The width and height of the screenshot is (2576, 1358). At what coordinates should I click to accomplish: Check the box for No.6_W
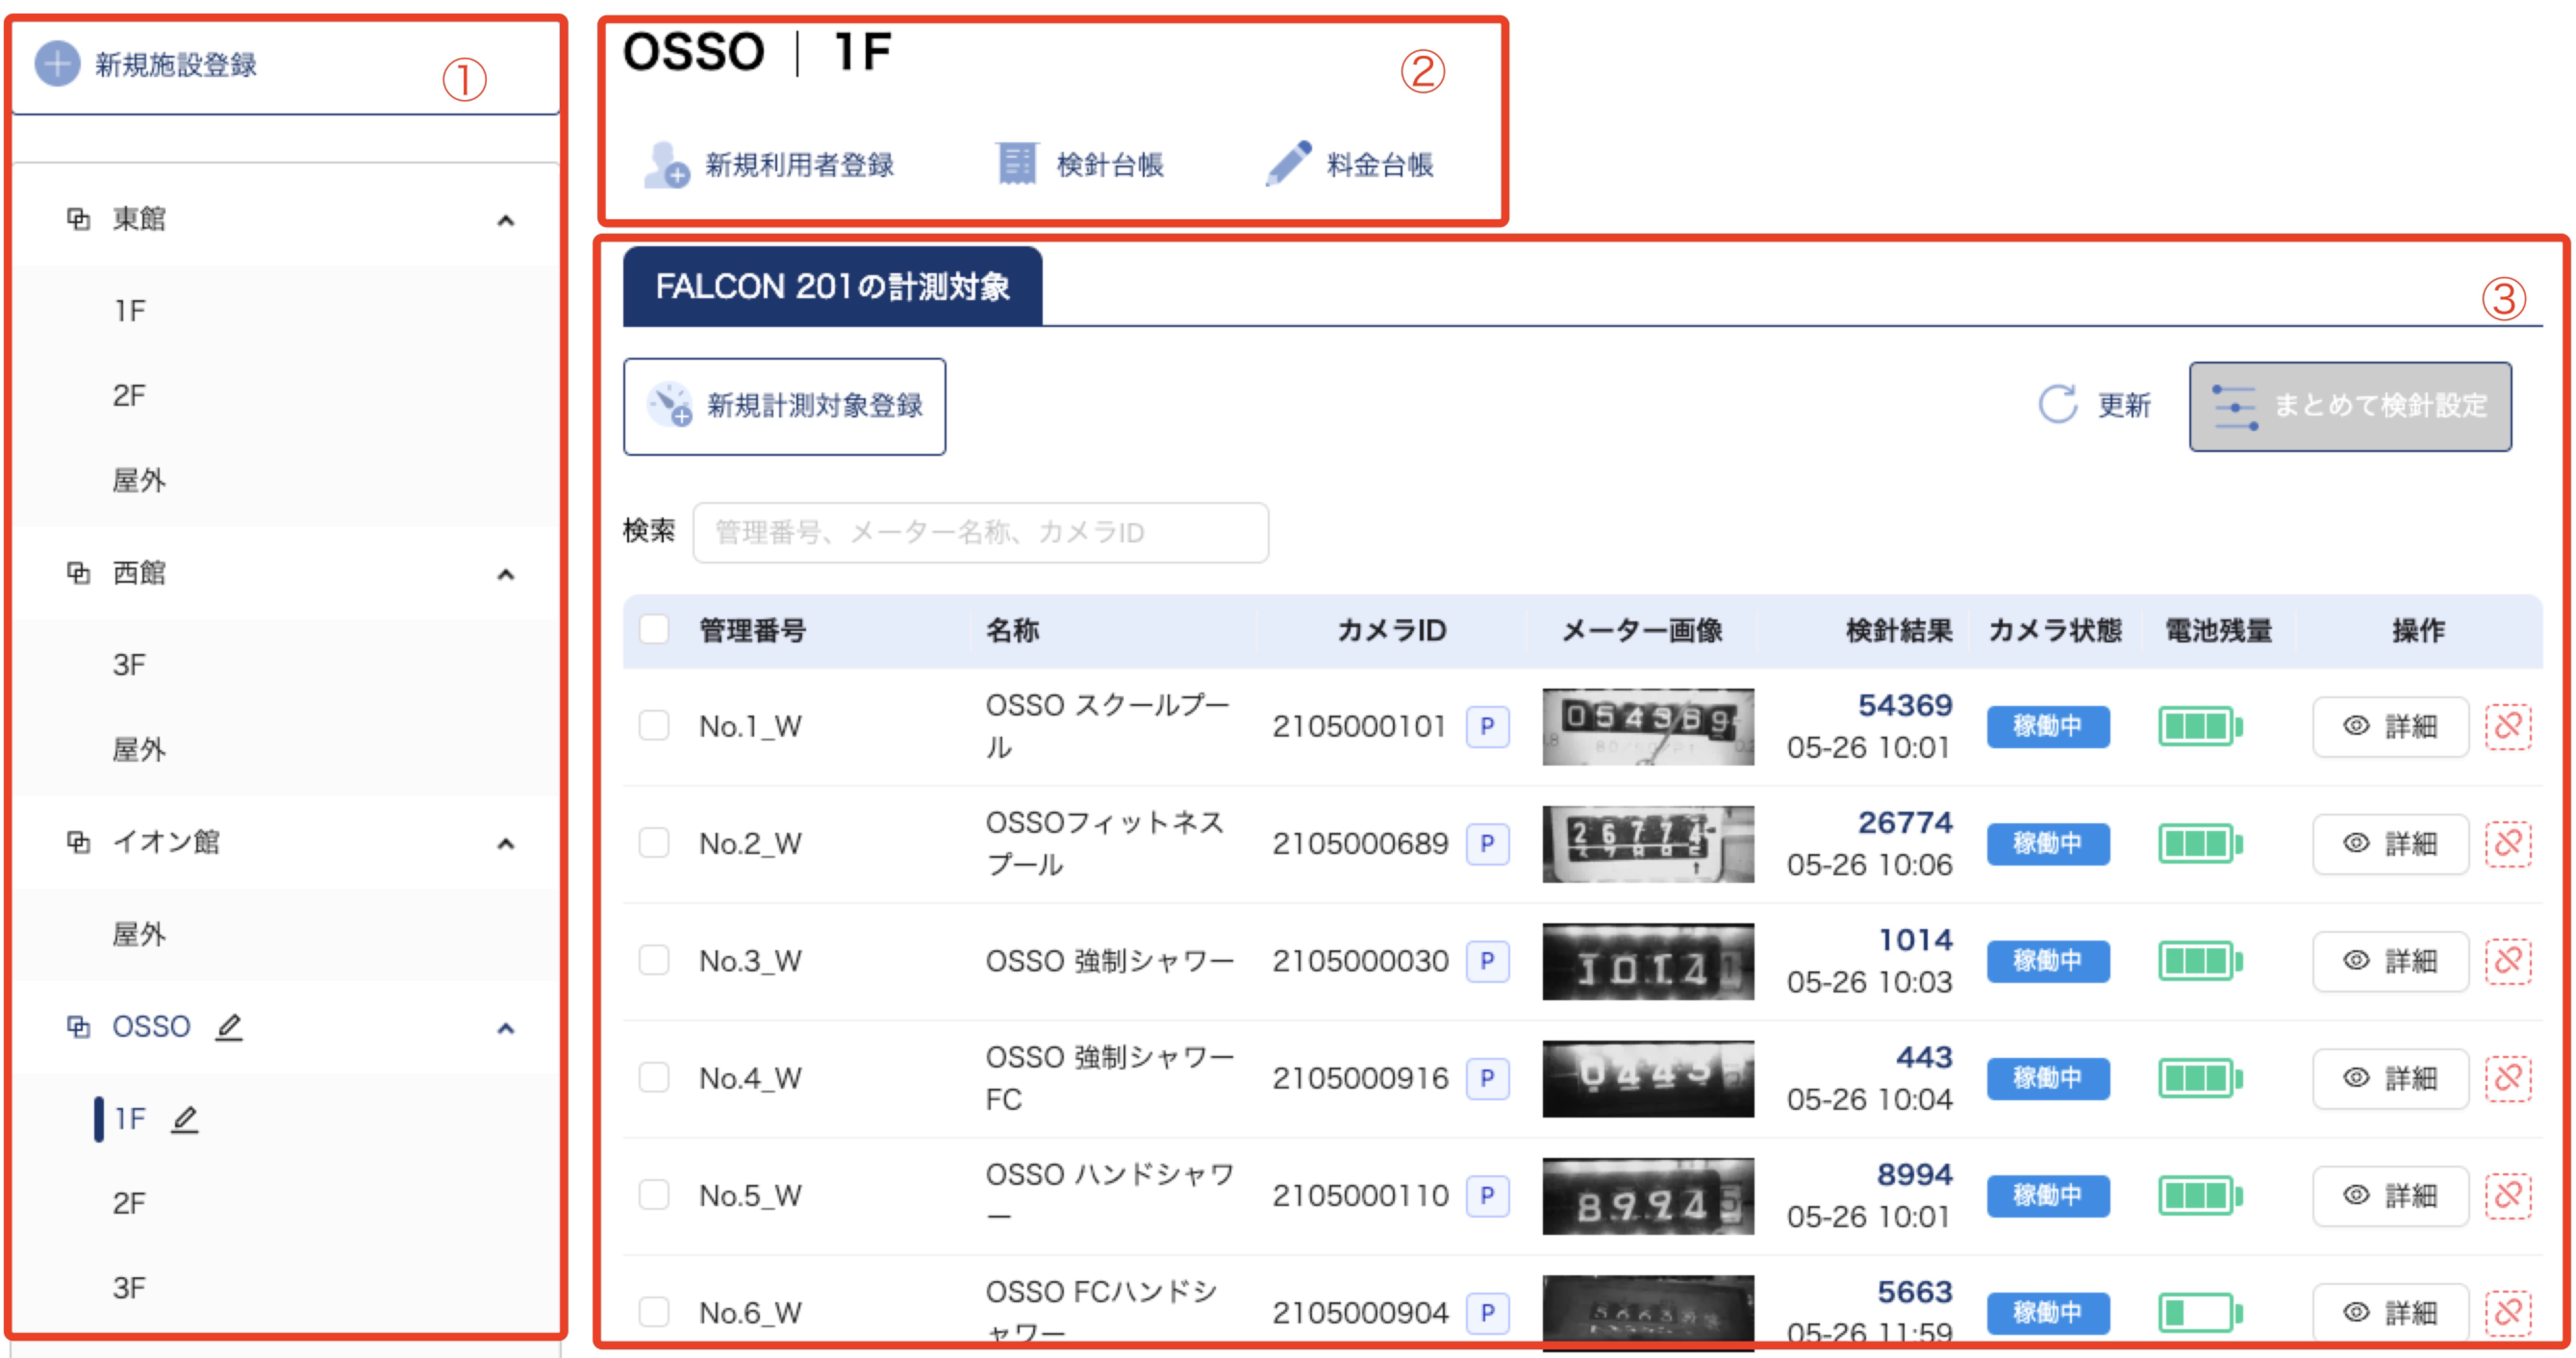[654, 1312]
